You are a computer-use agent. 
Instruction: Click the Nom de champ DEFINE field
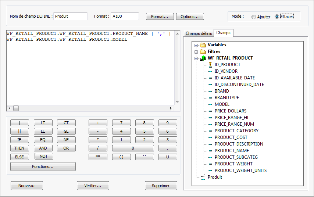(70, 17)
